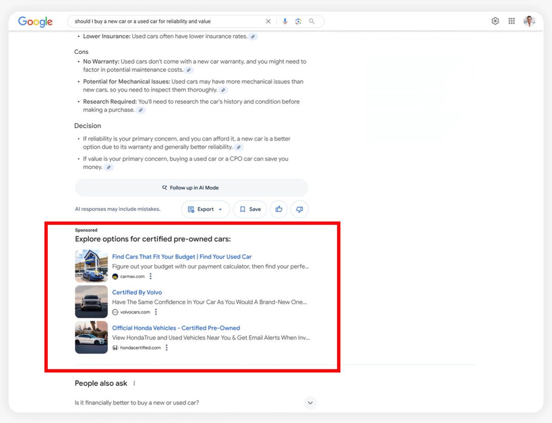Click the magnifying glass search icon
Screen dimensions: 552x423
pos(312,21)
